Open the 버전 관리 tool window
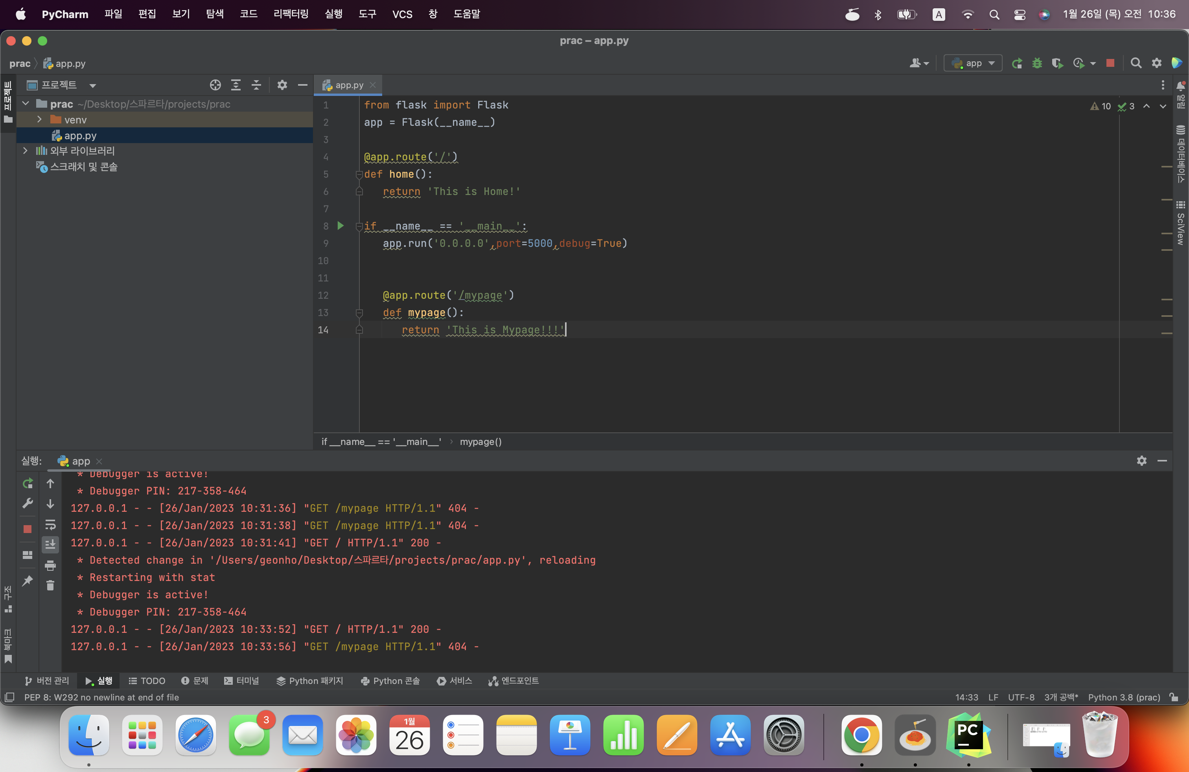This screenshot has width=1189, height=772. pyautogui.click(x=47, y=681)
